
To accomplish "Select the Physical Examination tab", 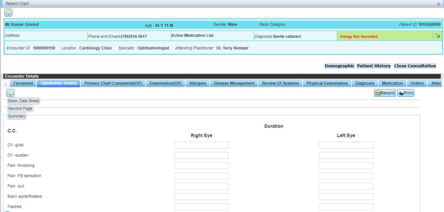I will point(327,83).
